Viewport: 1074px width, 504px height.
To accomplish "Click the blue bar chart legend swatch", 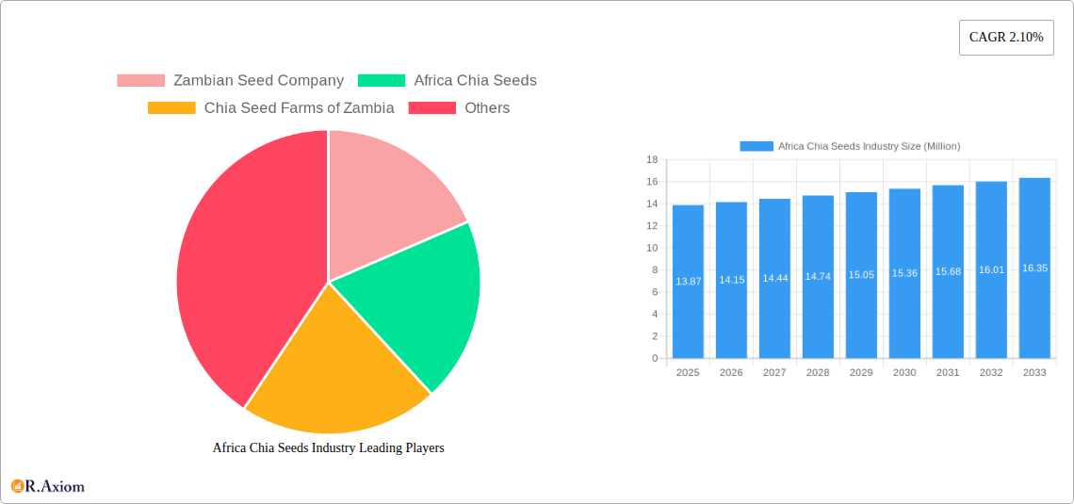I will tap(757, 146).
